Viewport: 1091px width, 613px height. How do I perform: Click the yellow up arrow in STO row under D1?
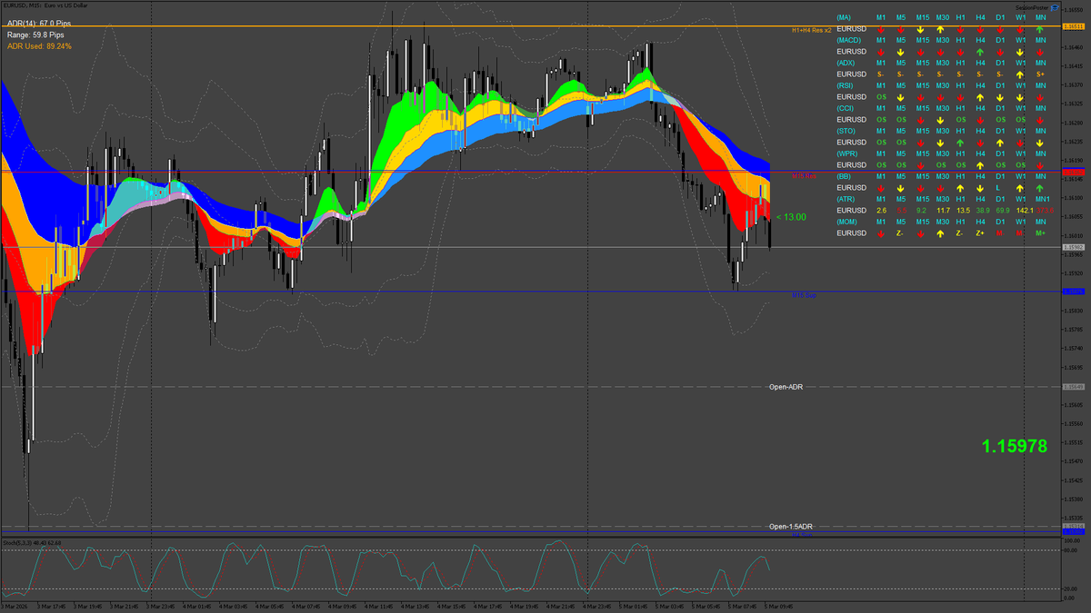tap(1000, 142)
